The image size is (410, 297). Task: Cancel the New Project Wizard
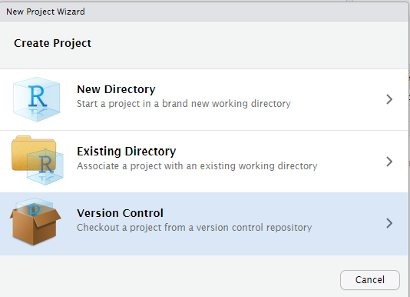(x=370, y=280)
